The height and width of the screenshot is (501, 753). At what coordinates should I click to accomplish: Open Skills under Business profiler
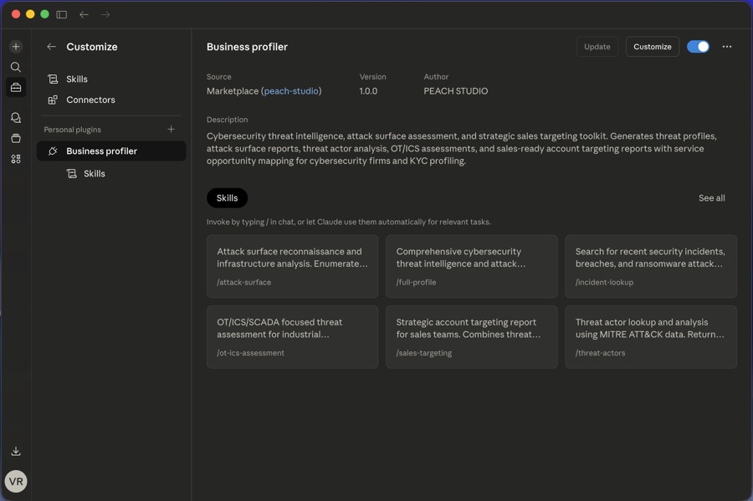pos(93,173)
